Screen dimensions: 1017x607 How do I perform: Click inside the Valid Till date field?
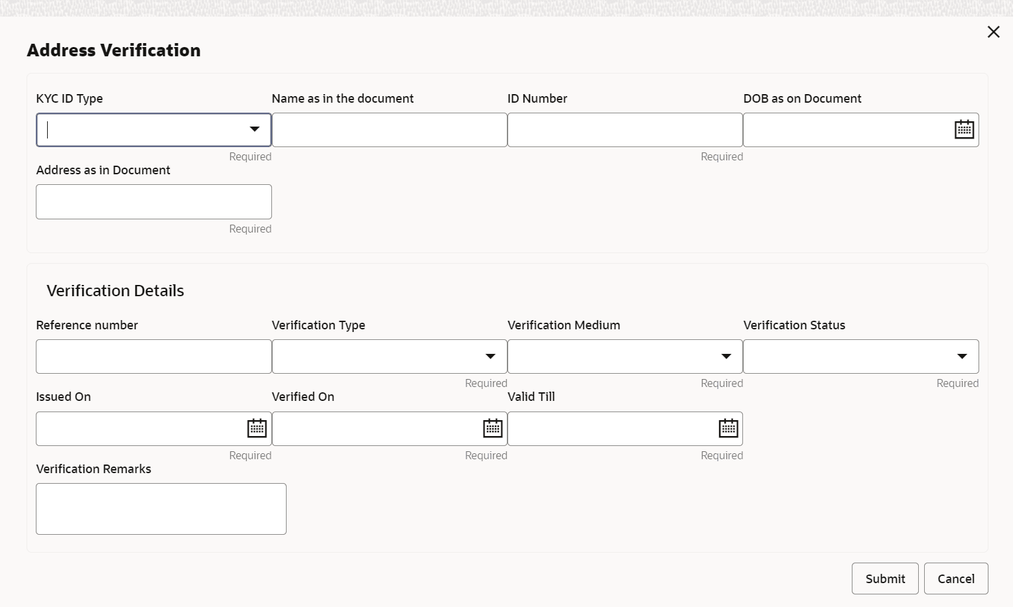tap(610, 429)
